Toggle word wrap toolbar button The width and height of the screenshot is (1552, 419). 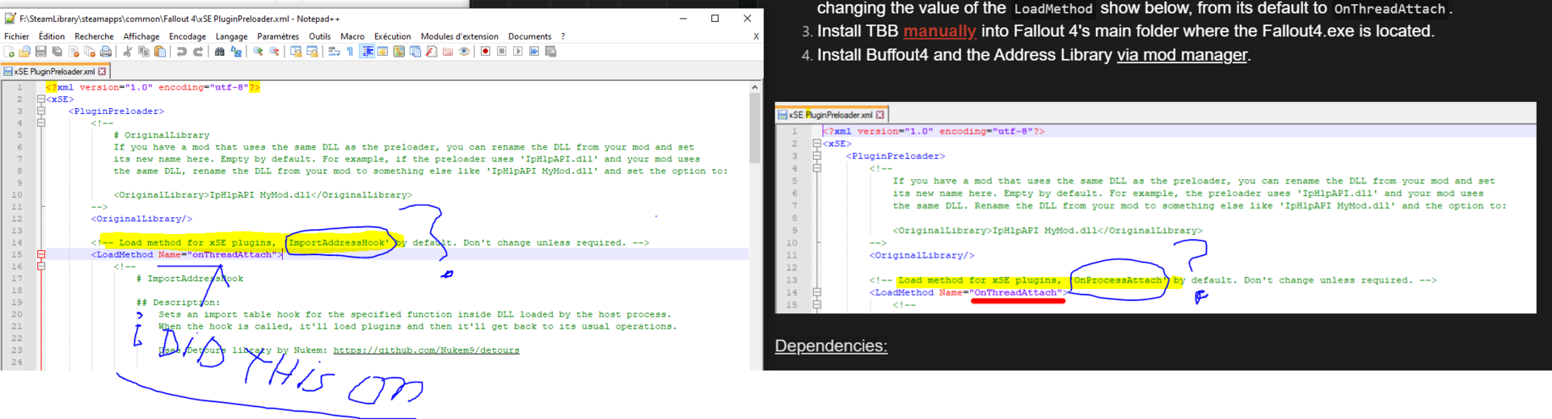(334, 52)
